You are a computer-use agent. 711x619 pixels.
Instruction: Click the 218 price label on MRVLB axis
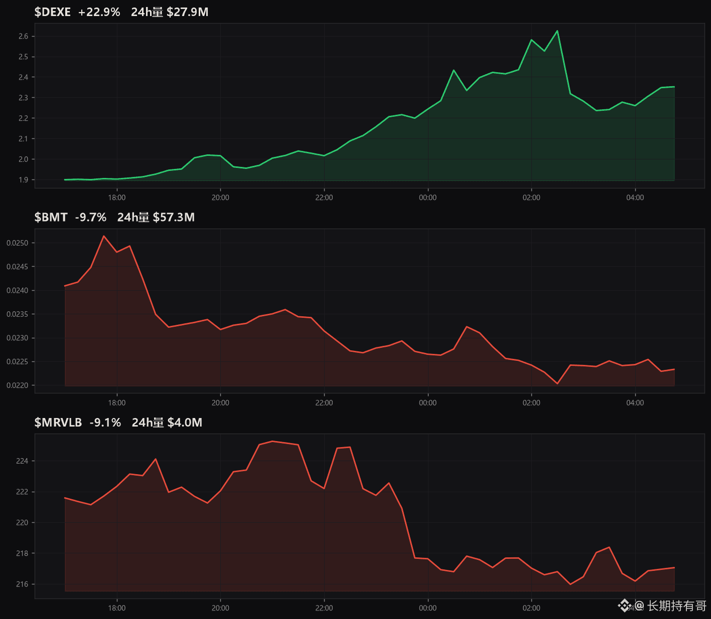22,553
